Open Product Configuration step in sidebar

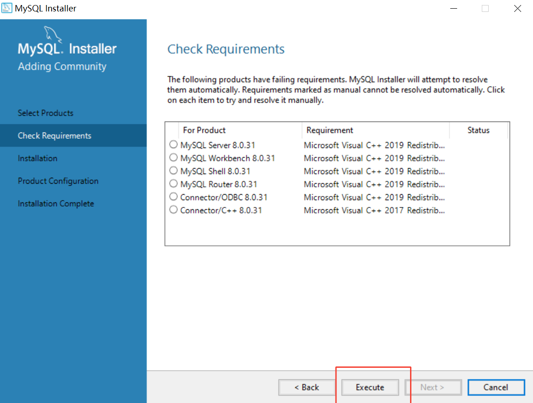[58, 181]
